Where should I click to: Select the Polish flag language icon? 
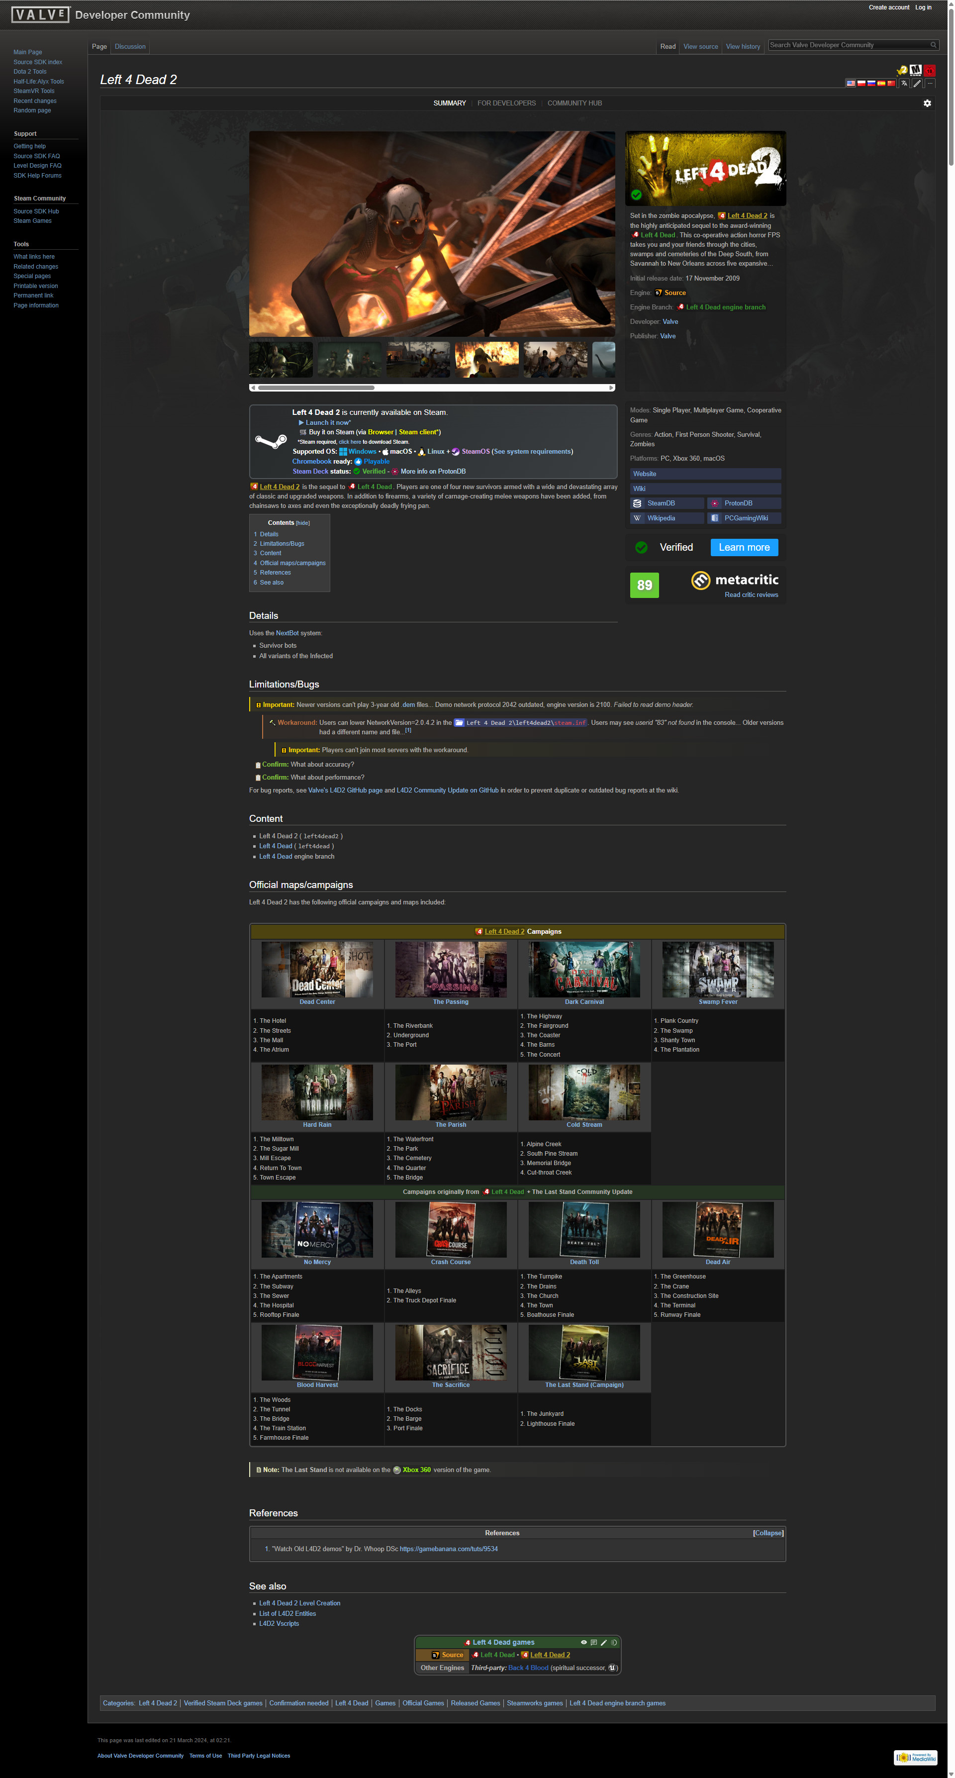pos(862,84)
